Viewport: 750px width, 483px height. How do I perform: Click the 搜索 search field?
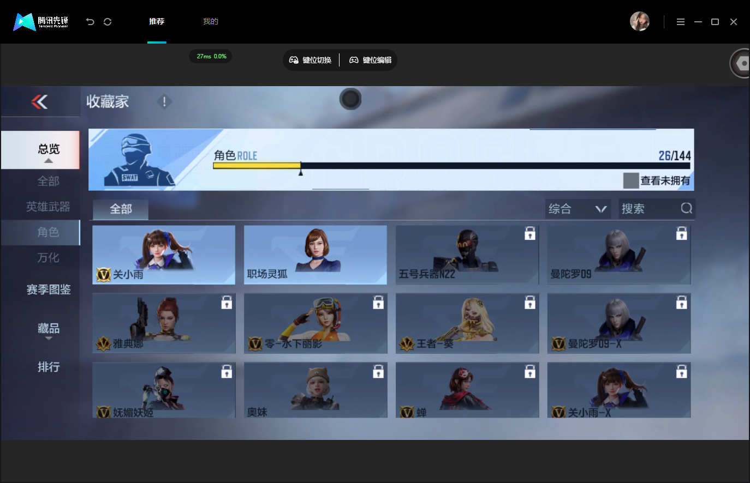[x=657, y=209]
